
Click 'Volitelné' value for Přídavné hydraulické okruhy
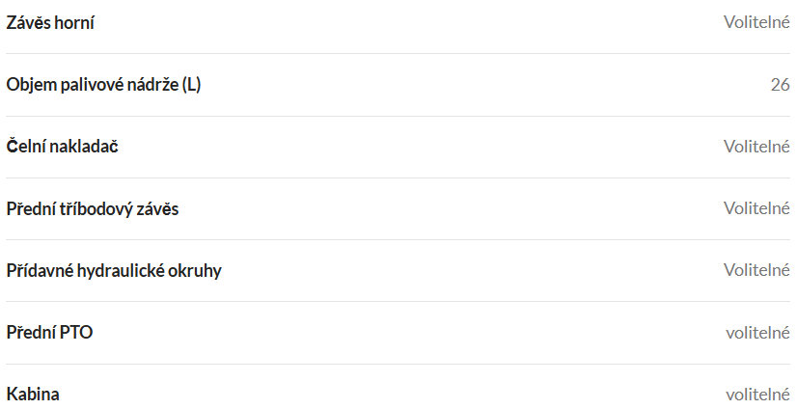tap(756, 270)
